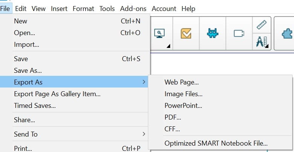This screenshot has width=294, height=152.
Task: Select PowerPoint... export option
Action: point(183,106)
